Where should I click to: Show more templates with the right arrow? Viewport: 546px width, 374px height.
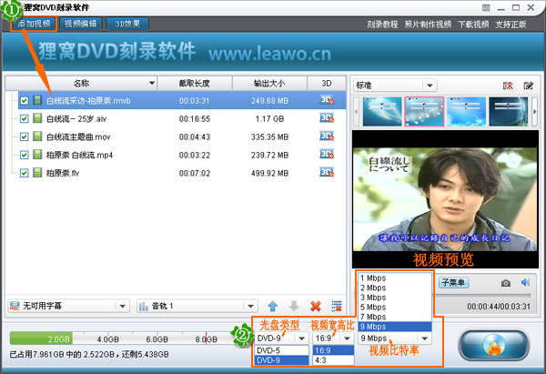[x=534, y=111]
